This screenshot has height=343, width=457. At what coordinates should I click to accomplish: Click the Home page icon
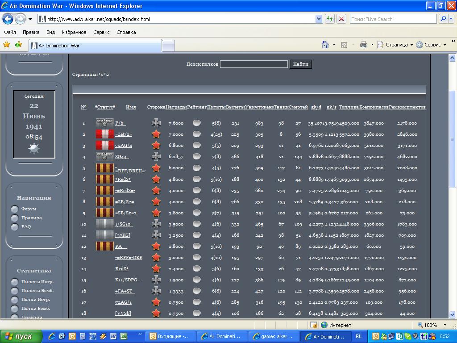325,45
